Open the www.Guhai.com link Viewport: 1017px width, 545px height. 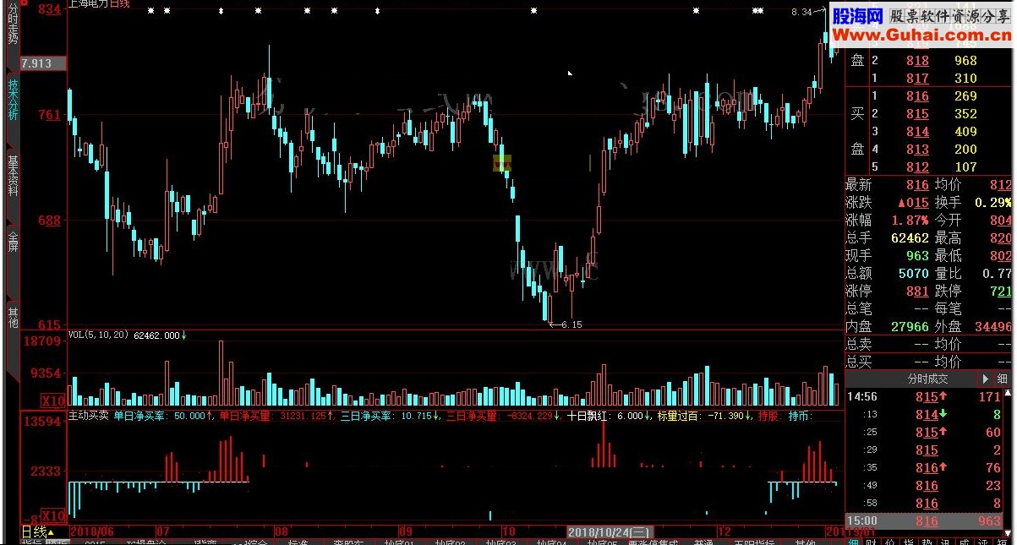pos(921,34)
